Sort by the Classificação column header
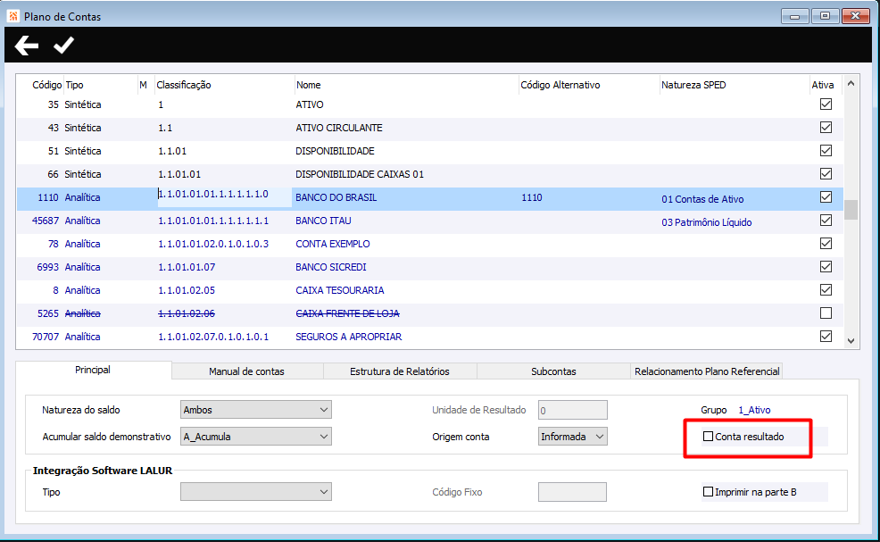 pos(184,85)
